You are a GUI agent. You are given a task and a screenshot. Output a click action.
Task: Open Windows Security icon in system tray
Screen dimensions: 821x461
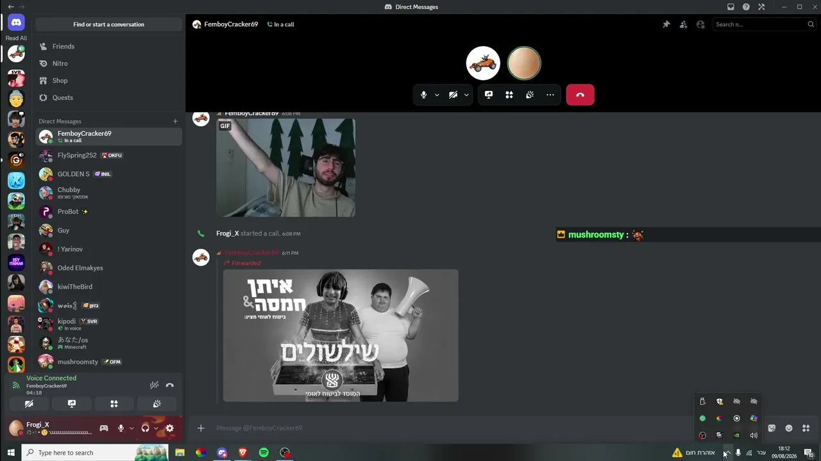(x=720, y=401)
